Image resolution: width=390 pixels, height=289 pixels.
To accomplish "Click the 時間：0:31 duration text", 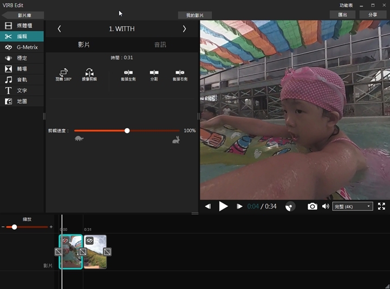I will 122,58.
